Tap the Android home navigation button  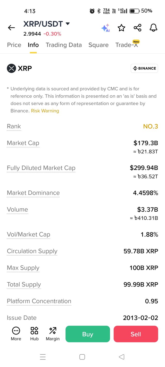coord(82,357)
